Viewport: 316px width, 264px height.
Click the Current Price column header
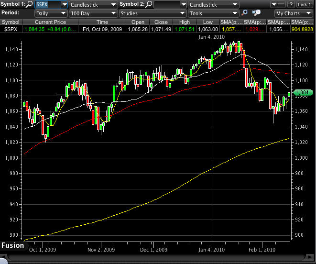(50, 22)
